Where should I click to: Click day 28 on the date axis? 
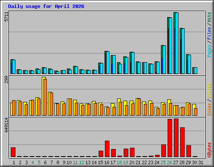tap(182, 162)
